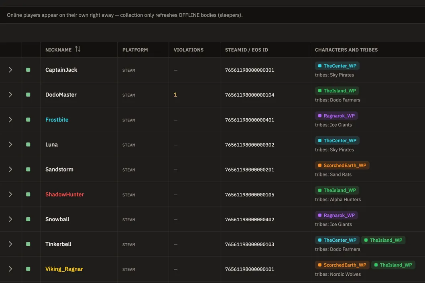Click Tinkerbell's TheCenter_WP map tag

click(x=337, y=240)
